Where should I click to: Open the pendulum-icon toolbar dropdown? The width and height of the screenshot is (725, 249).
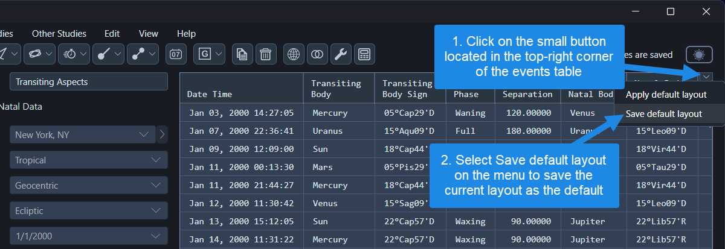(110, 54)
